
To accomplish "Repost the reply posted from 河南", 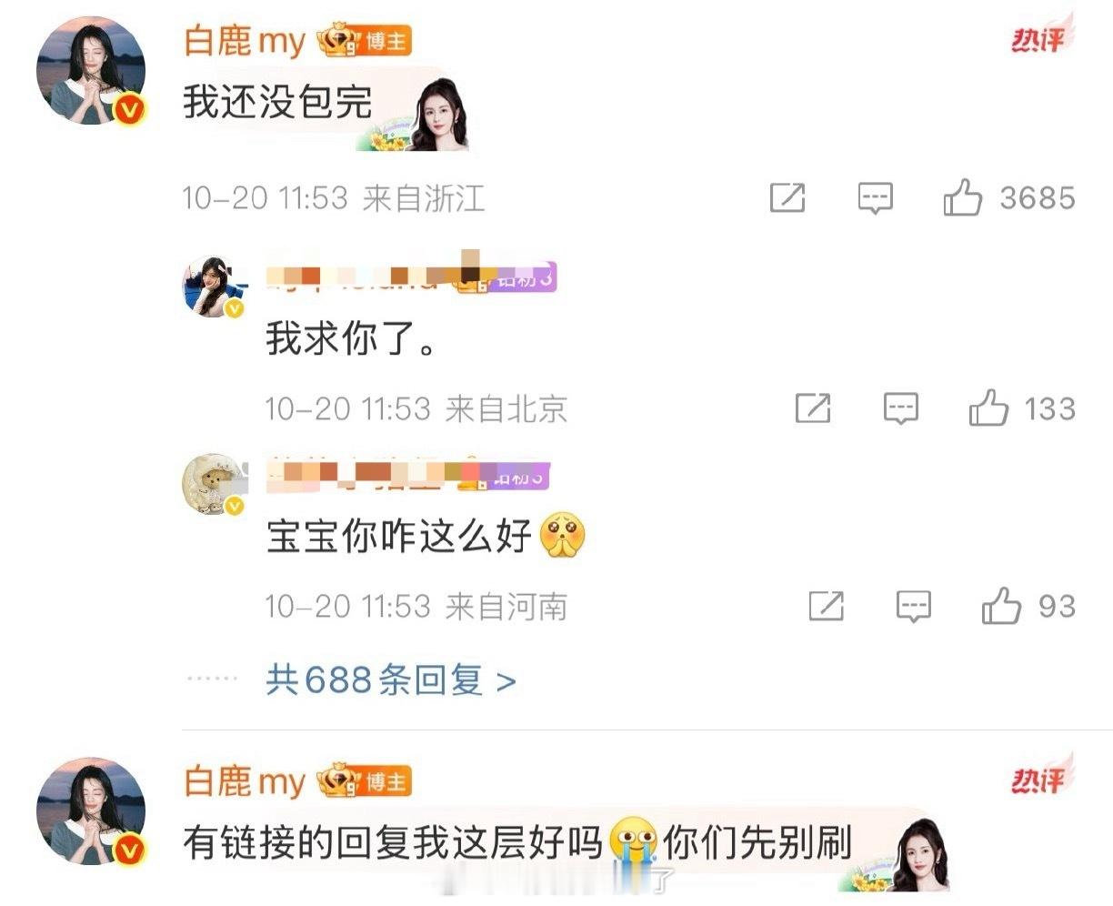I will (x=826, y=606).
